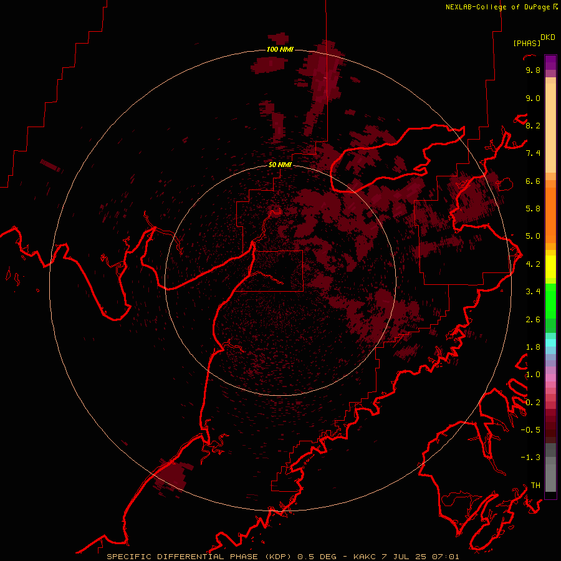Image resolution: width=561 pixels, height=561 pixels.
Task: Click the KAKC 7 JUL 25 07:01 timestamp
Action: point(406,557)
